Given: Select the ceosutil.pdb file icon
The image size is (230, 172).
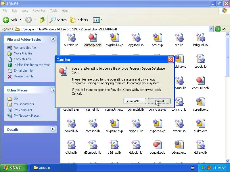Looking at the screenshot, I should pyautogui.click(x=200, y=81).
